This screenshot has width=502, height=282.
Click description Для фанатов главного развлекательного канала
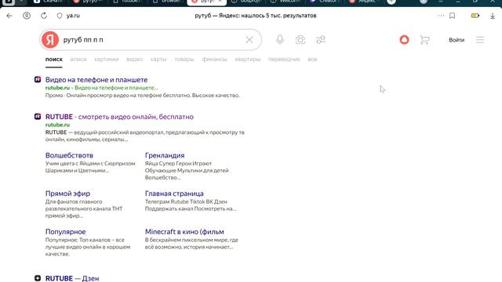tap(84, 209)
